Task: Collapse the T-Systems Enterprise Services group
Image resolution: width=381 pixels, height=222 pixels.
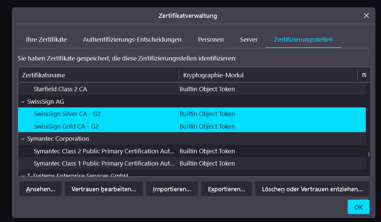Action: tap(23, 175)
